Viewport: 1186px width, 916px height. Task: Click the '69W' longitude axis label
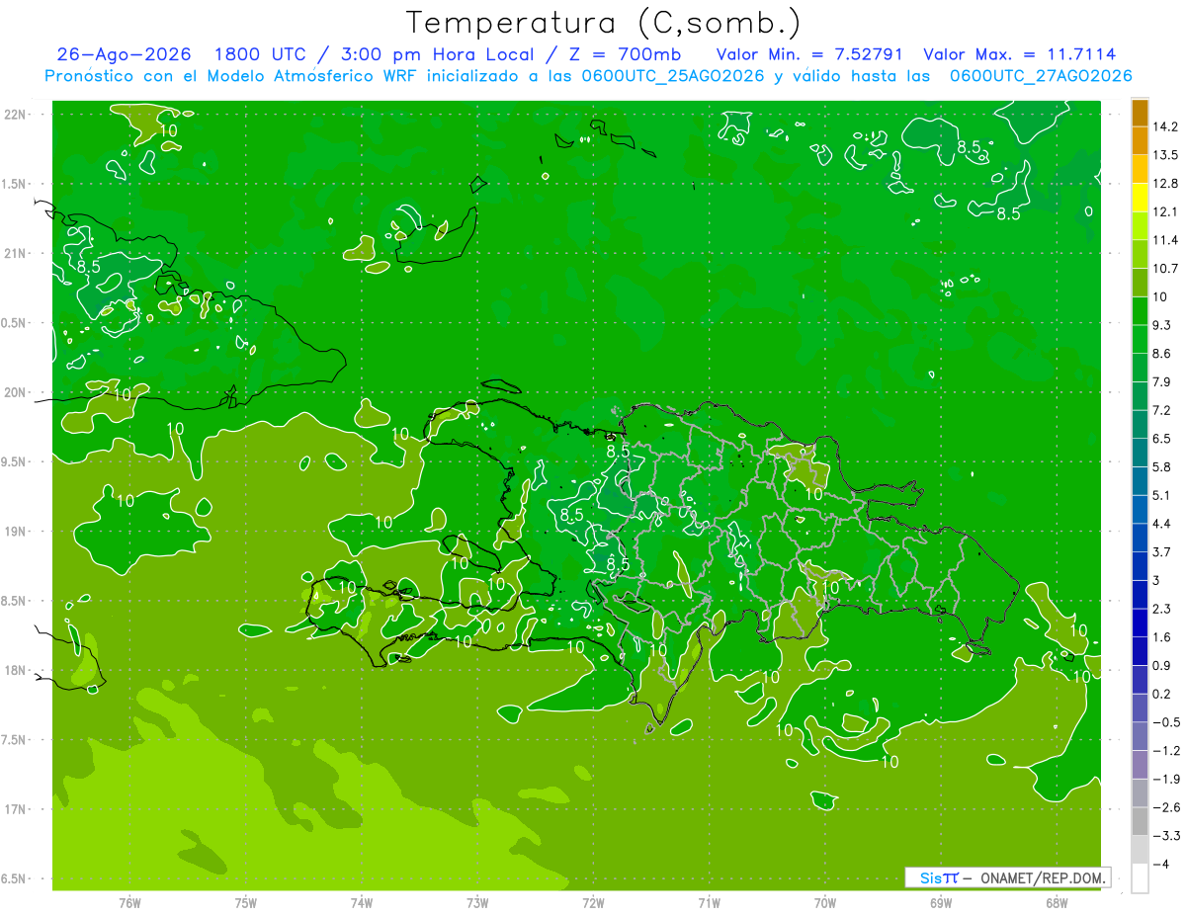(941, 902)
